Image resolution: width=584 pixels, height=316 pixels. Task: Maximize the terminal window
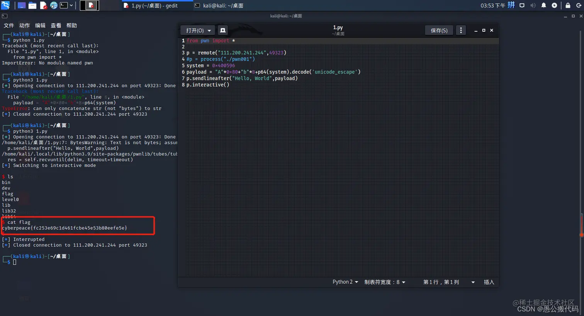[x=573, y=16]
